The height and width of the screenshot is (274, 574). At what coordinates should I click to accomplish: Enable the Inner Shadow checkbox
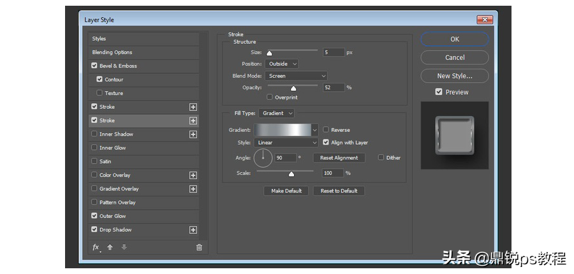(x=94, y=134)
